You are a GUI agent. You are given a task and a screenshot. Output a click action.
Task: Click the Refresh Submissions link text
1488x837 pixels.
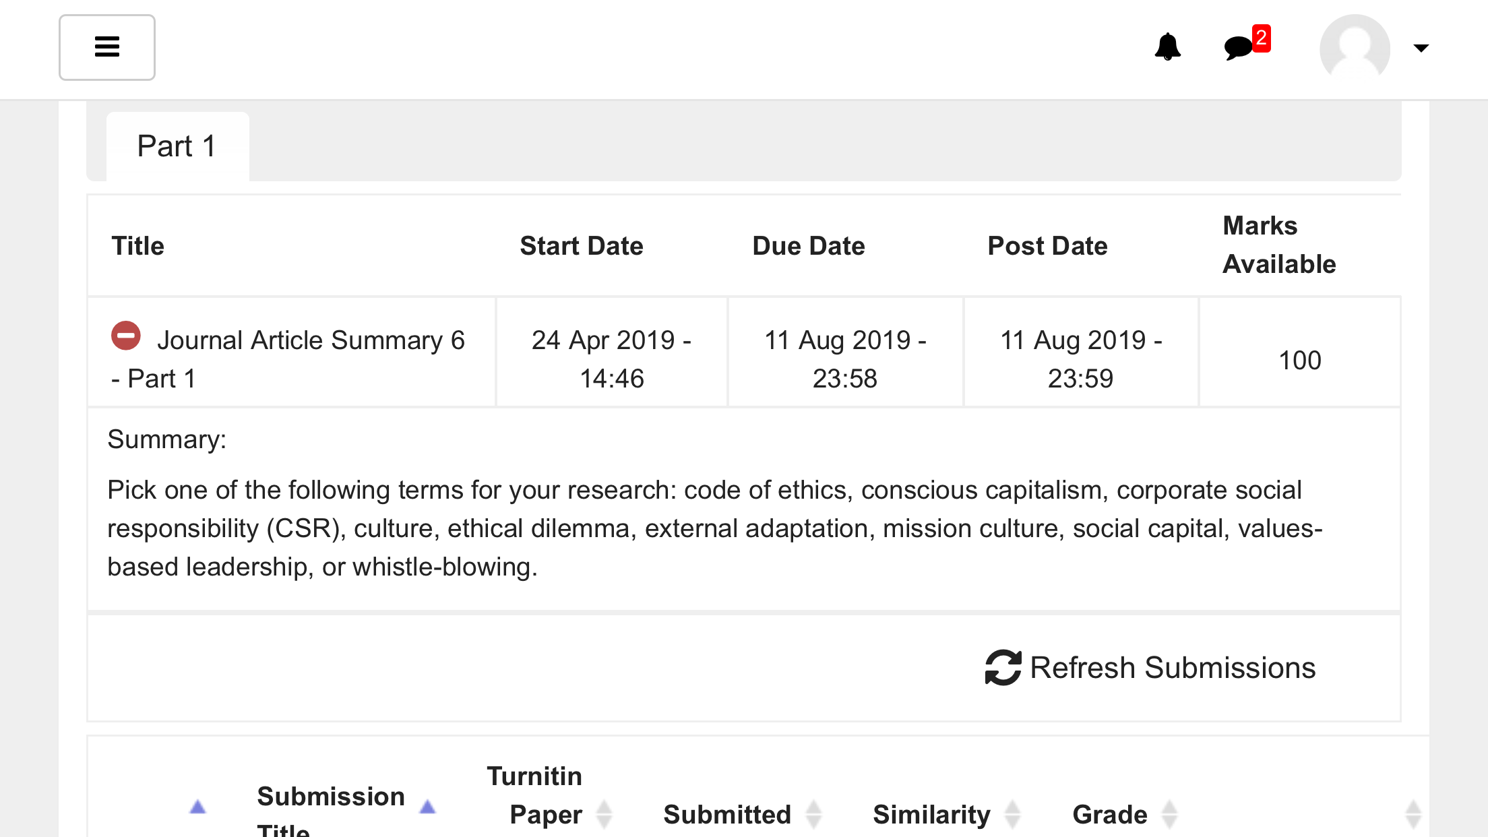pos(1173,668)
